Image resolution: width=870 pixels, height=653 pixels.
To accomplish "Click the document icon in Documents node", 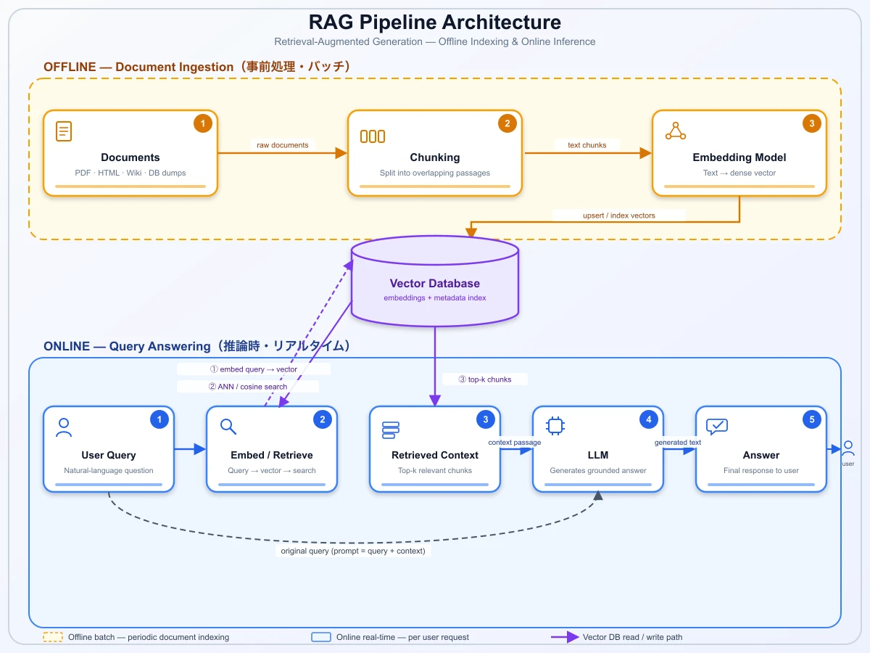I will pos(64,131).
